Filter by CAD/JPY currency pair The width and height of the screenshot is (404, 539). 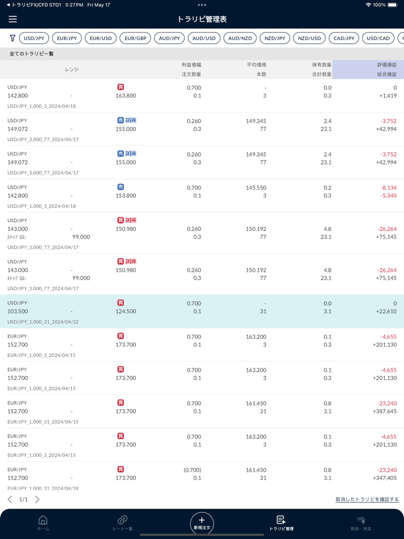344,38
